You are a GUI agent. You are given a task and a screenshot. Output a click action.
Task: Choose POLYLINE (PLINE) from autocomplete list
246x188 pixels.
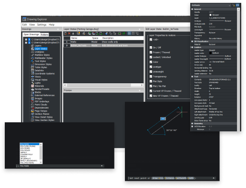pyautogui.click(x=28, y=146)
